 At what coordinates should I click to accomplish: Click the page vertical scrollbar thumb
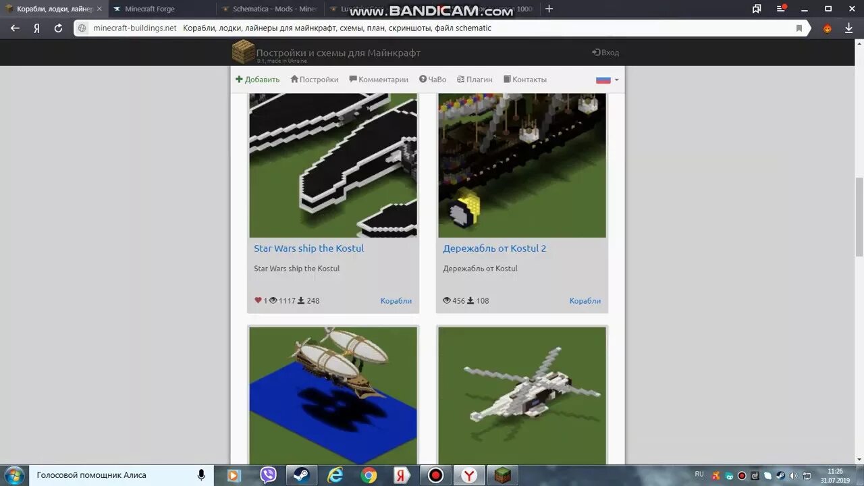pos(859,217)
